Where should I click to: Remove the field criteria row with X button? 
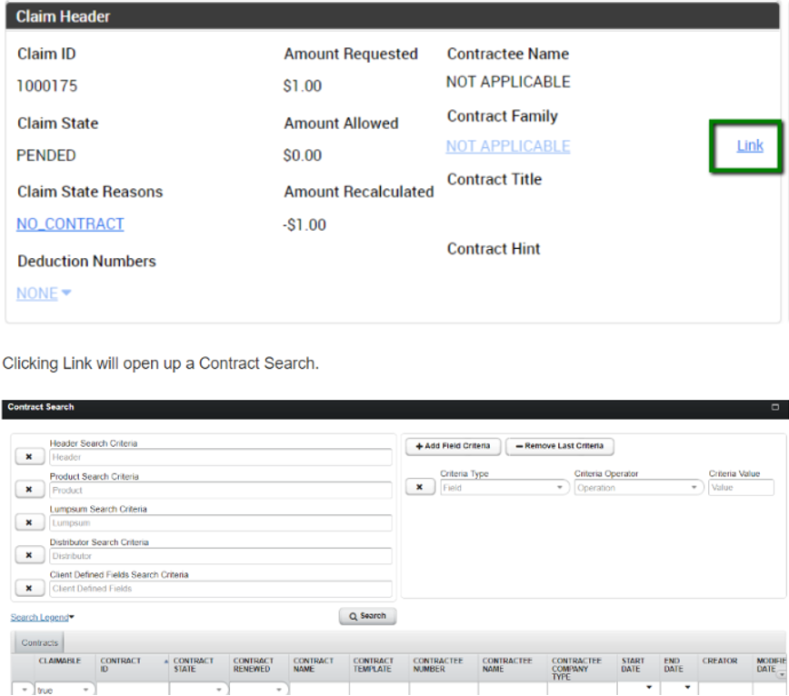419,488
